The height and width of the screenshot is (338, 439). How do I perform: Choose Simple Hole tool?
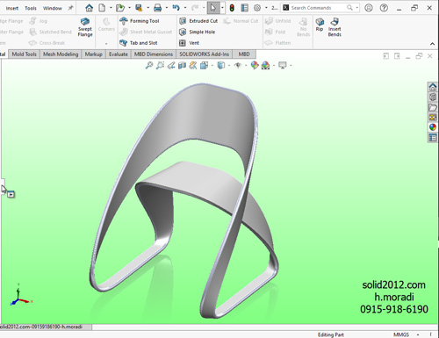tap(198, 32)
